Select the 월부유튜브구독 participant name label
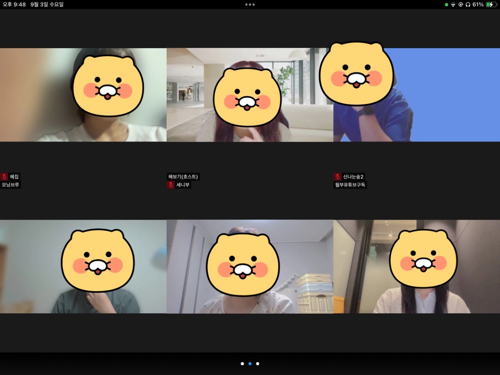This screenshot has height=375, width=500. coord(350,185)
